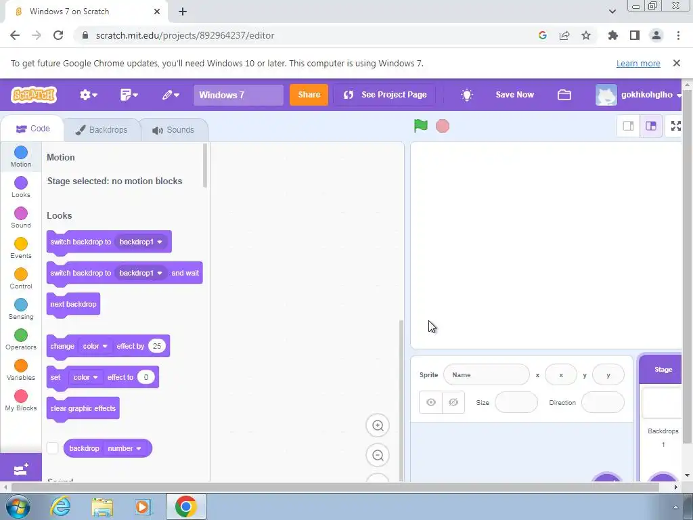Click the Scratch logo
Image resolution: width=693 pixels, height=520 pixels.
34,95
